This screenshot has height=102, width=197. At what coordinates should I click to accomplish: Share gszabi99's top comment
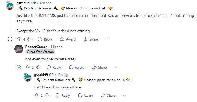click(91, 39)
